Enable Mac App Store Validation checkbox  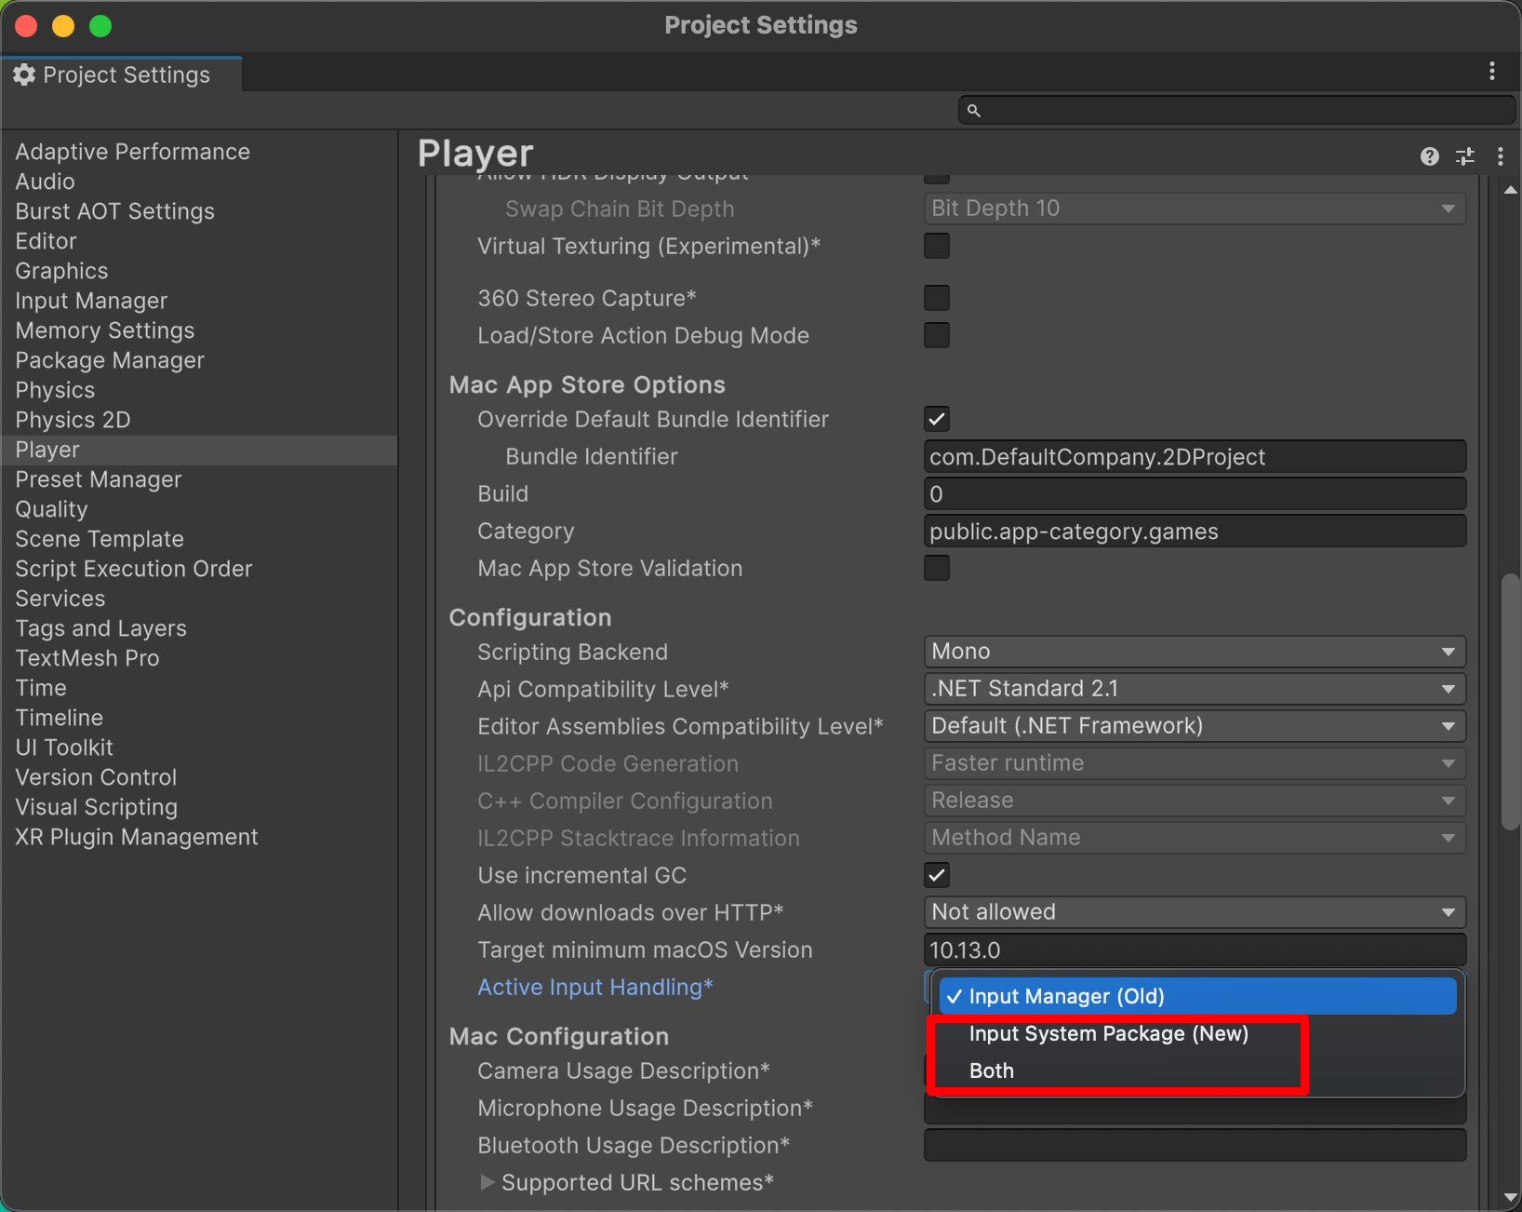[x=937, y=568]
